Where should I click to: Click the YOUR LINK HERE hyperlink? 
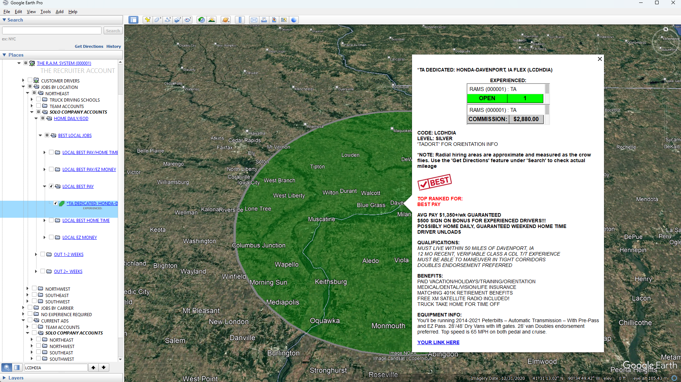[x=438, y=342]
